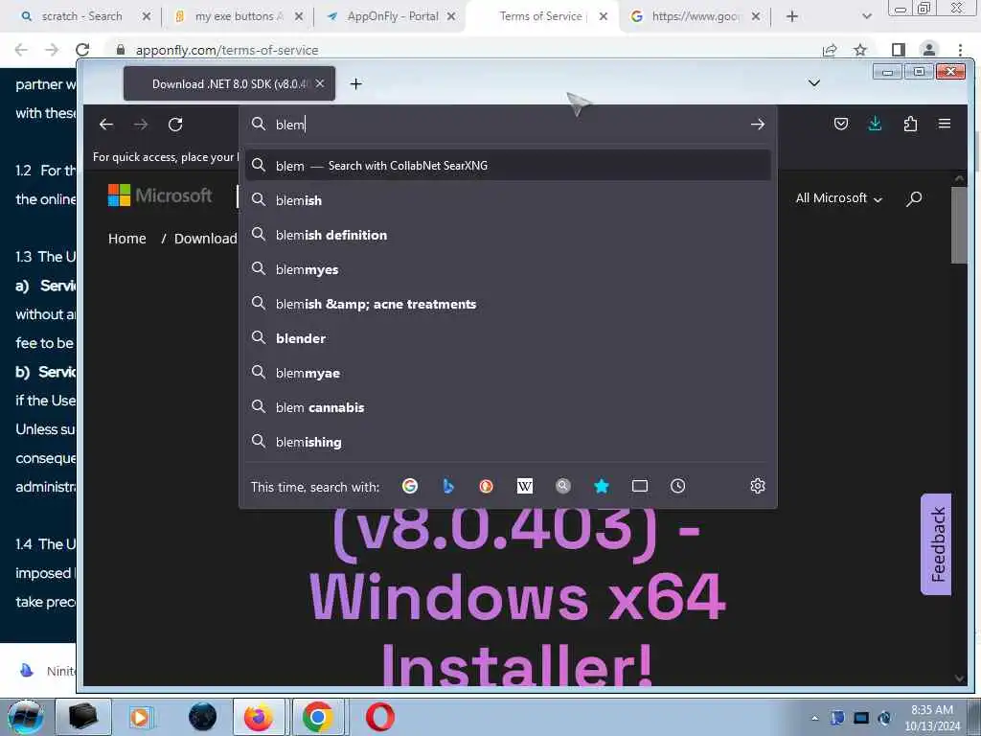Click the Firefox back arrow button

[x=106, y=125]
